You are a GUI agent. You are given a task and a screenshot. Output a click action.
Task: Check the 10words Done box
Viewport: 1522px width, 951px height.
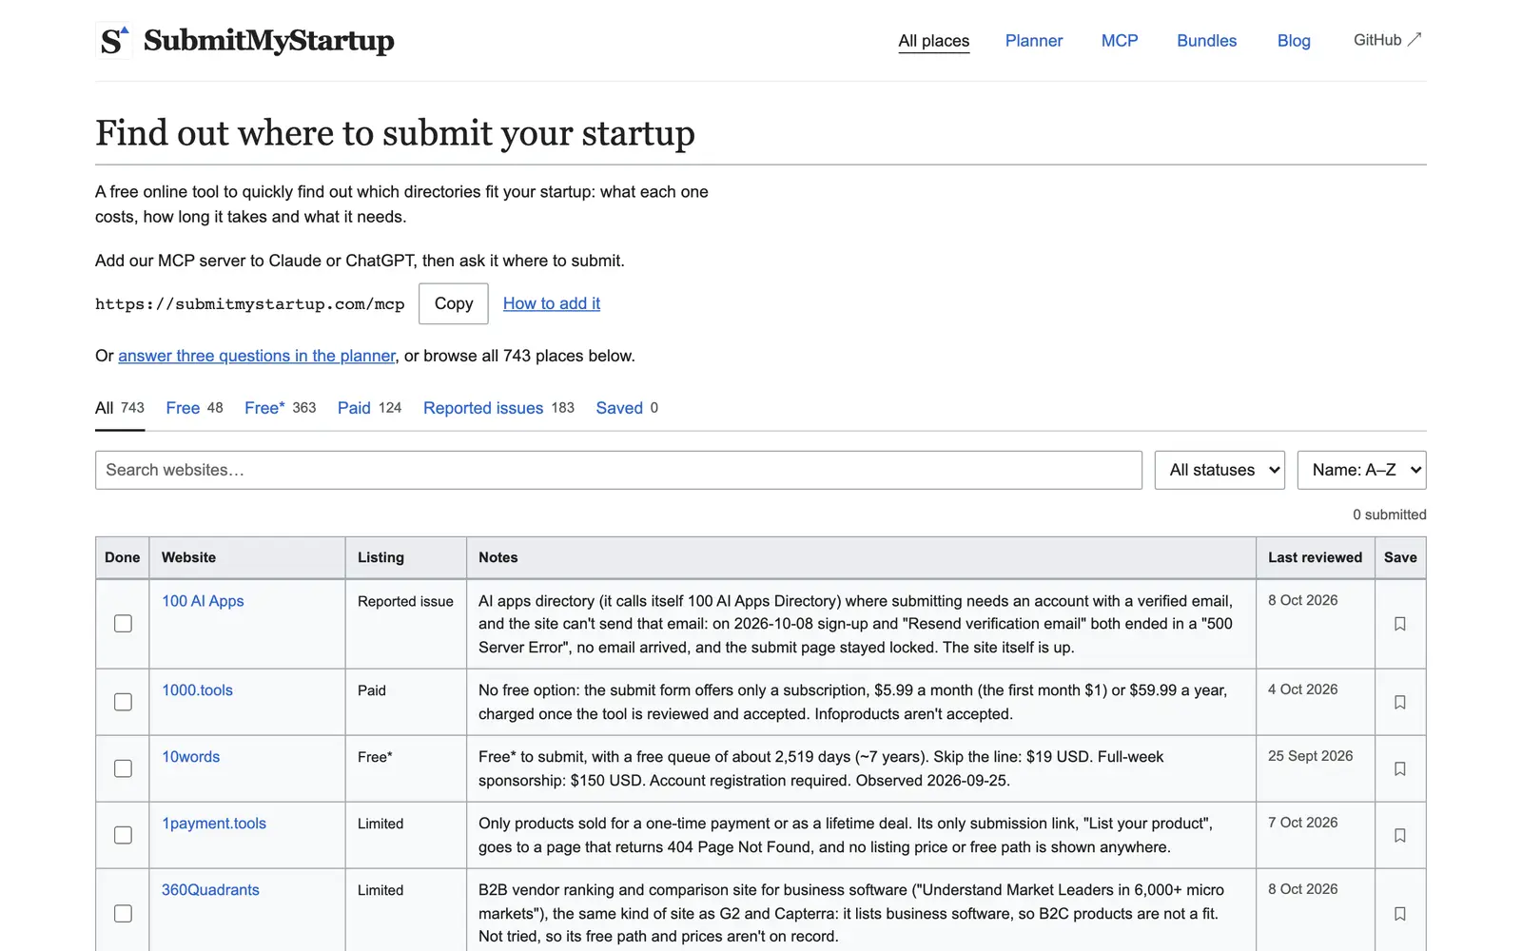click(x=123, y=768)
